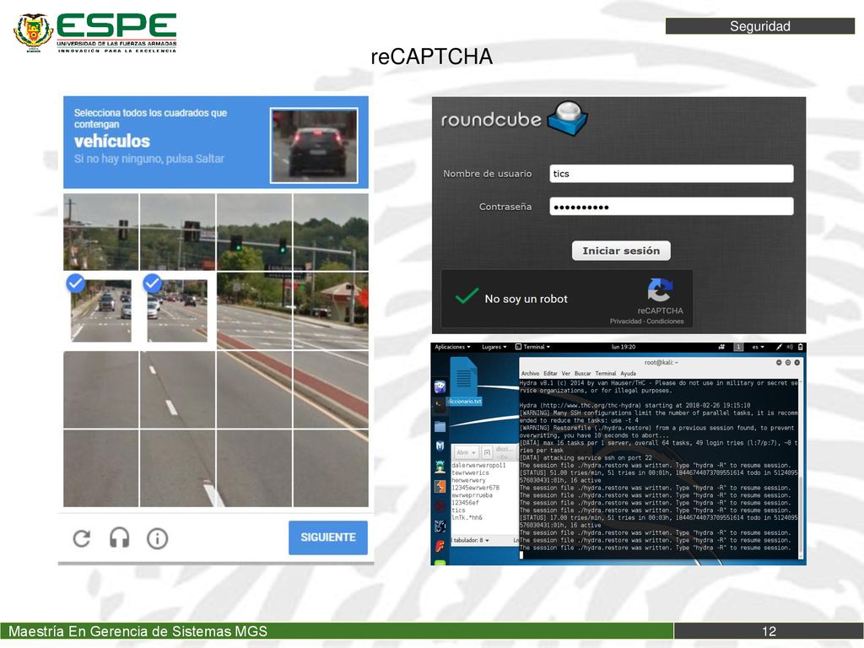864x648 pixels.
Task: Open the Condiciones link
Action: pos(665,321)
